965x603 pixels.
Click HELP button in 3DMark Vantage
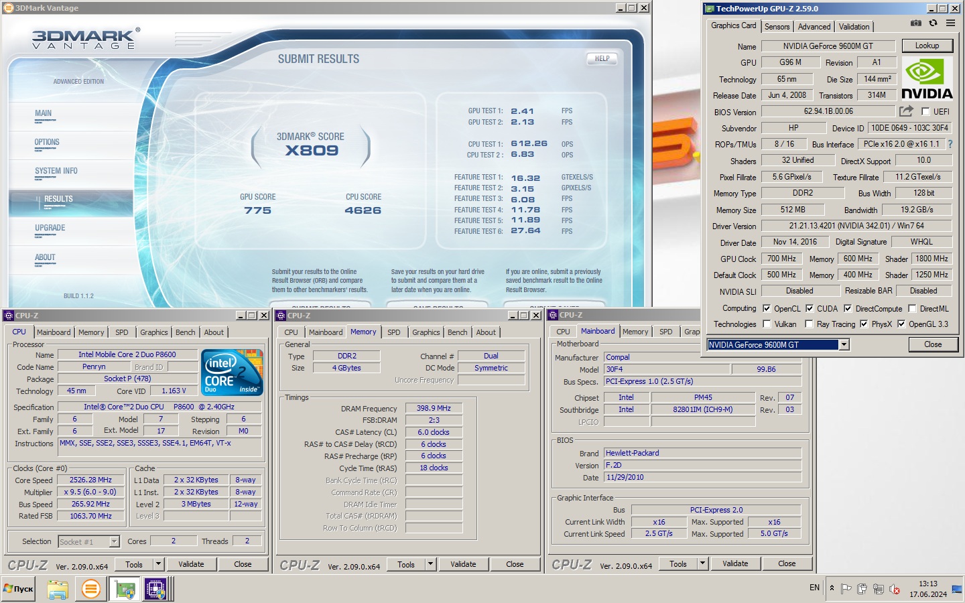[602, 58]
